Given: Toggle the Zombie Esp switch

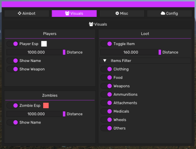Looking at the screenshot, I should point(12,105).
